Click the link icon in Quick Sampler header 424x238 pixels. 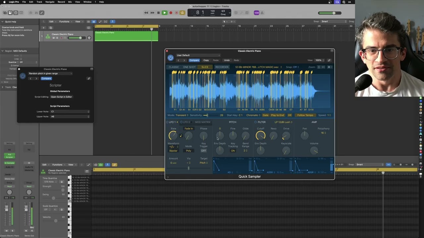pos(329,60)
